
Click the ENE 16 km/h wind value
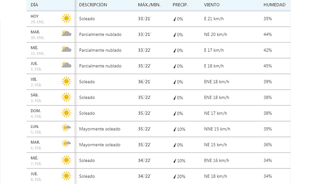pyautogui.click(x=217, y=160)
